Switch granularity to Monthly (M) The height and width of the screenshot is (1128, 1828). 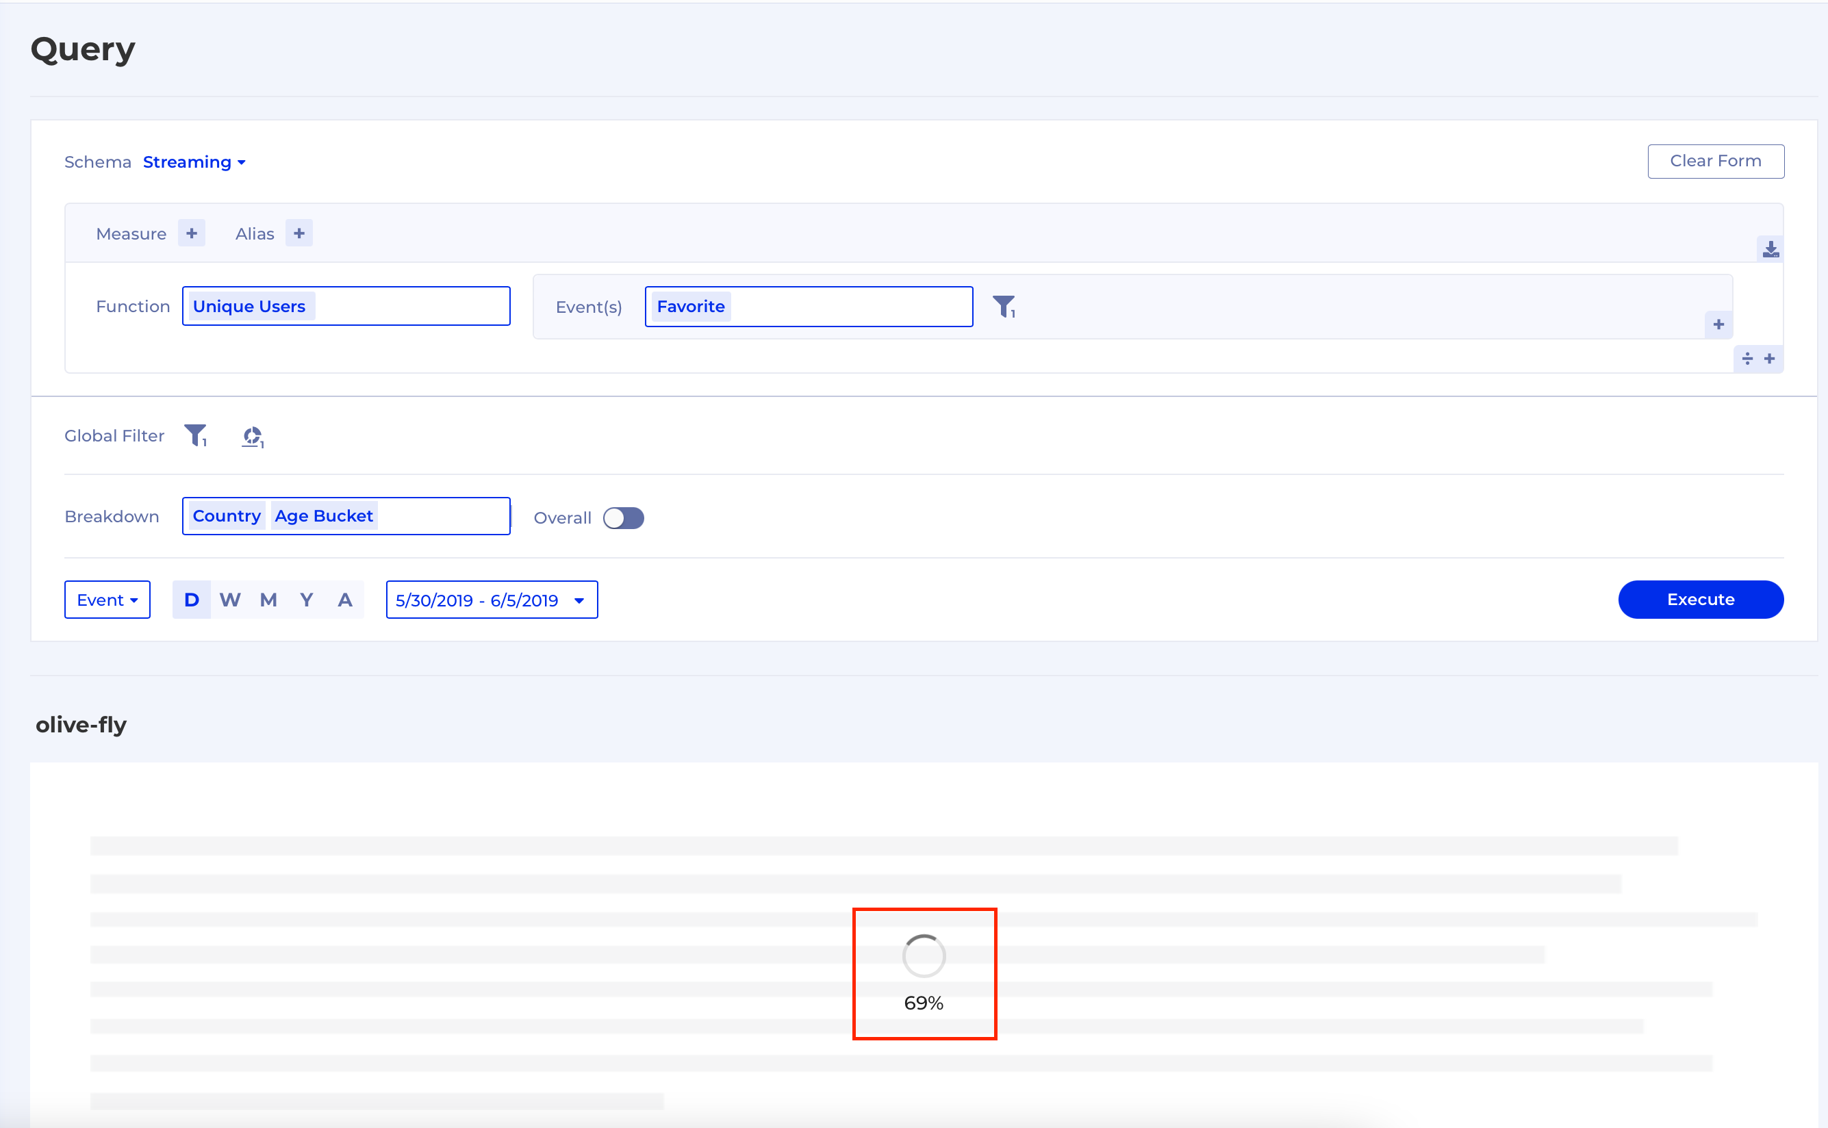tap(268, 600)
